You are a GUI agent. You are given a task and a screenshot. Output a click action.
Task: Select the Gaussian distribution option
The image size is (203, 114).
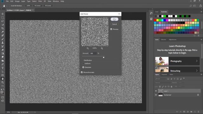(83, 67)
